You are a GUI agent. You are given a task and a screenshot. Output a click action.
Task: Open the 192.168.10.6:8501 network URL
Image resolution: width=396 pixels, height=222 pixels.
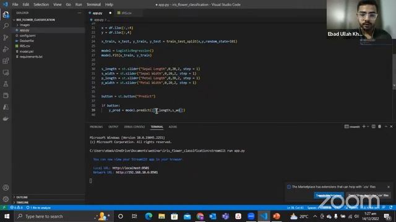tap(137, 173)
